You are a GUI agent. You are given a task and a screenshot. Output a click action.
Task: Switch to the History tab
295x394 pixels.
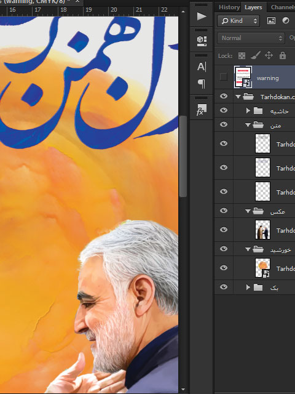click(x=229, y=7)
